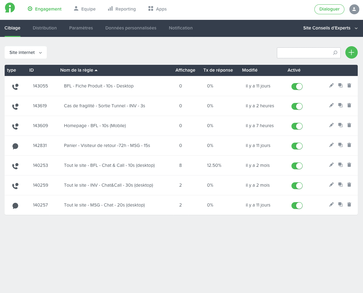The height and width of the screenshot is (293, 363).
Task: Click the green iAdvize logo
Action: 10,8
